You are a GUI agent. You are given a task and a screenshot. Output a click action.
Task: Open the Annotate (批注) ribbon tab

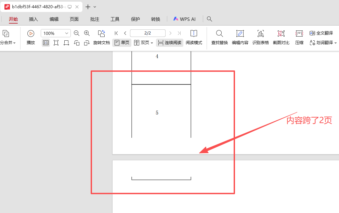coord(95,19)
